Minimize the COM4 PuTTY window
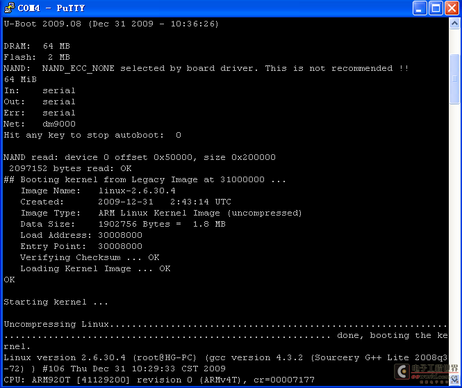The height and width of the screenshot is (388, 462). 420,8
